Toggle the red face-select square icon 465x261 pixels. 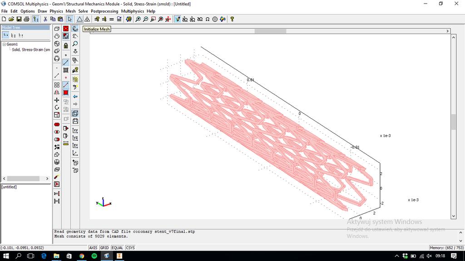(x=66, y=92)
